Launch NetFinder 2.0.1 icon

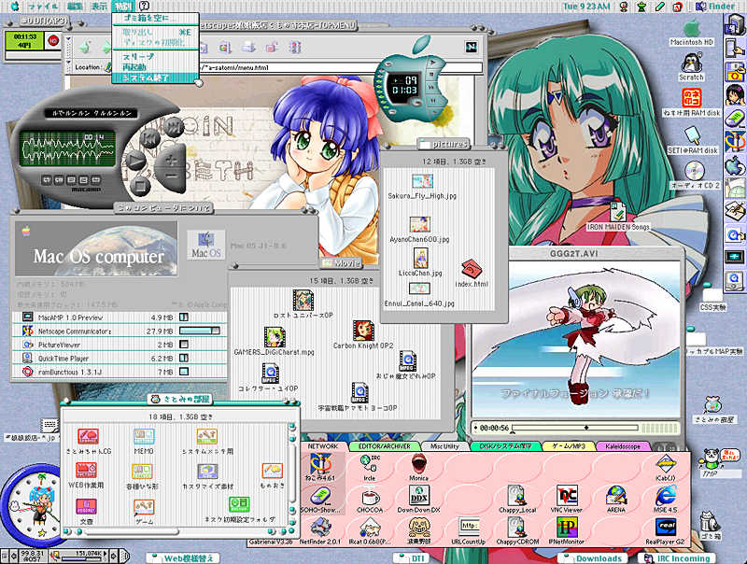click(x=320, y=528)
